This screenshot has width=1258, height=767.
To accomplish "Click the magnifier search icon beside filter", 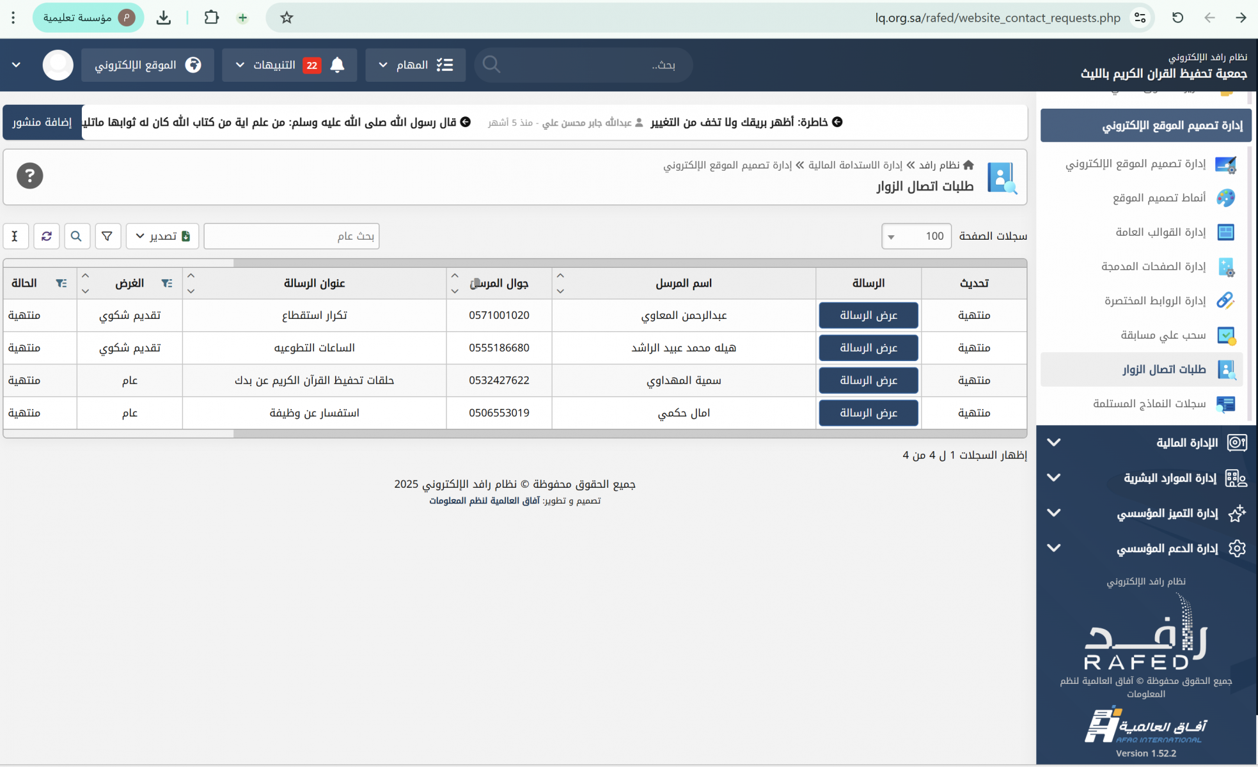I will click(x=76, y=236).
